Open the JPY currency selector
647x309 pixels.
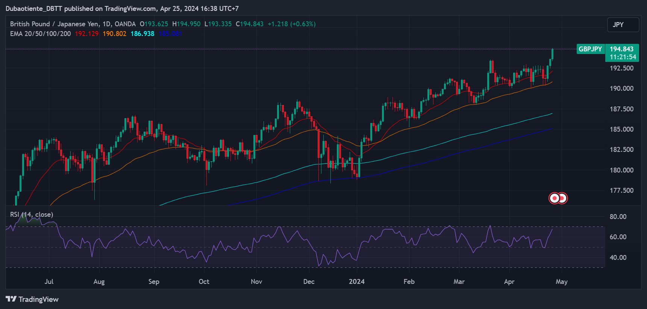tap(623, 25)
